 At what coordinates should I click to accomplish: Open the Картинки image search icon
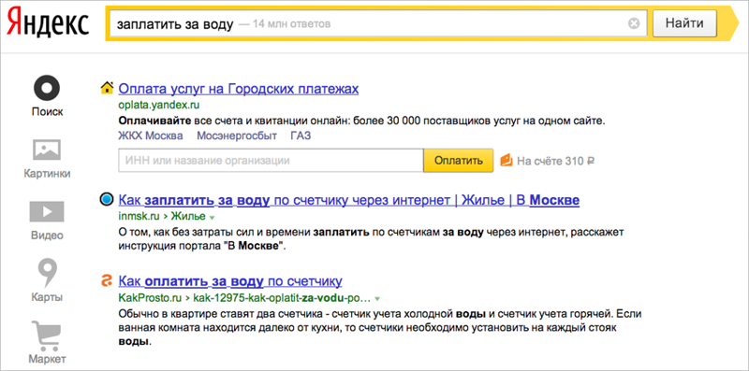tap(47, 150)
